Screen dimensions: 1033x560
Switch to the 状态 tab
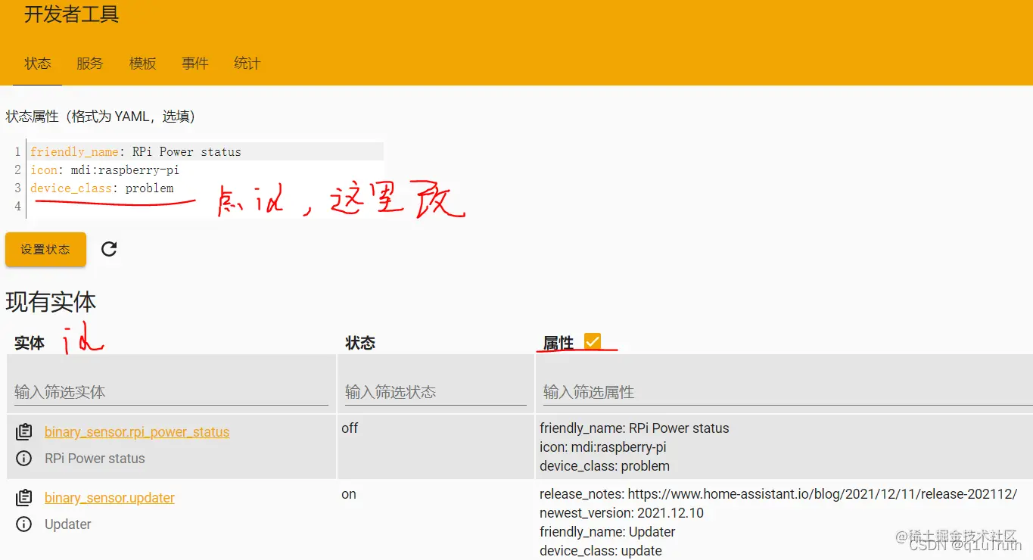click(x=38, y=64)
